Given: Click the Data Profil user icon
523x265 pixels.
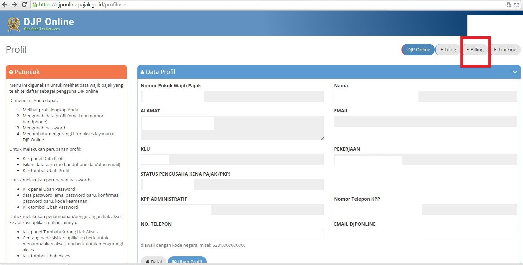Looking at the screenshot, I should tap(142, 72).
